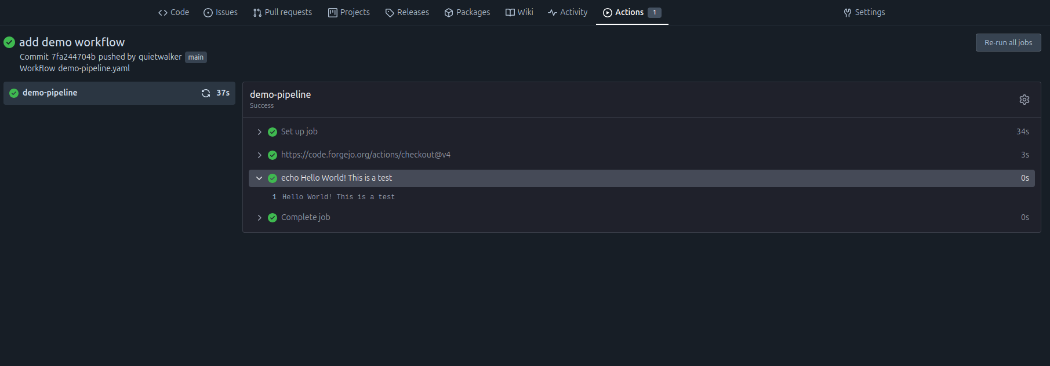This screenshot has height=366, width=1050.
Task: Expand the Complete job step
Action: click(x=259, y=218)
